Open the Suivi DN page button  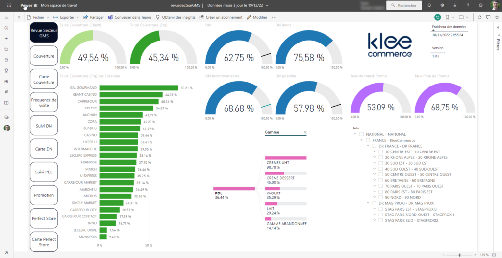click(x=44, y=126)
